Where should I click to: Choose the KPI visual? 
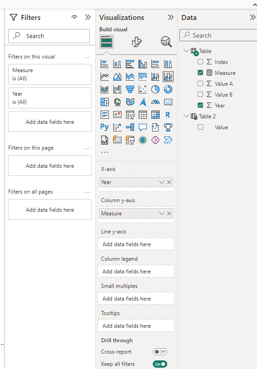click(x=117, y=115)
